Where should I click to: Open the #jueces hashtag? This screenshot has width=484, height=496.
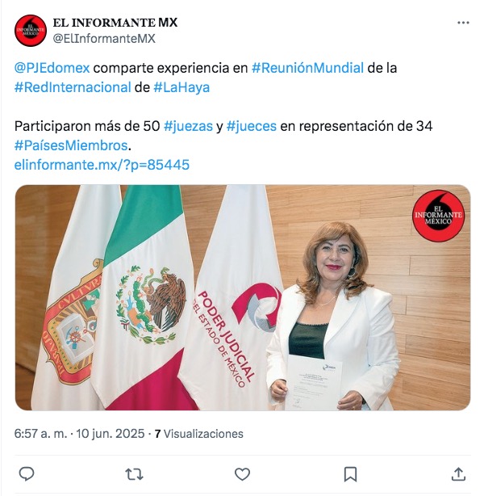(x=252, y=126)
